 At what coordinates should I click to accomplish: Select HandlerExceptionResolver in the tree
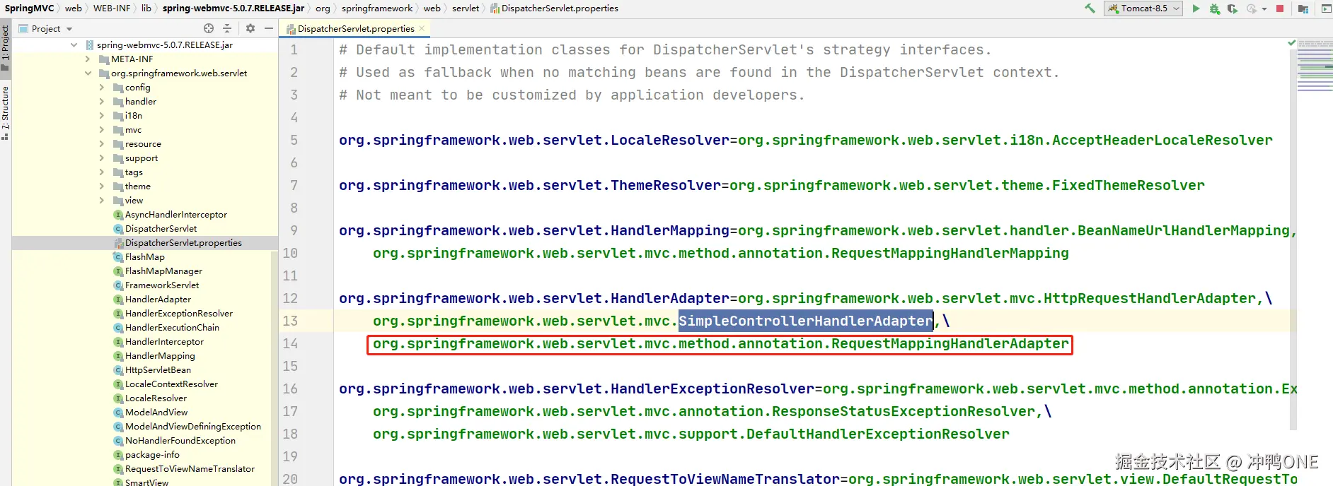pyautogui.click(x=179, y=314)
